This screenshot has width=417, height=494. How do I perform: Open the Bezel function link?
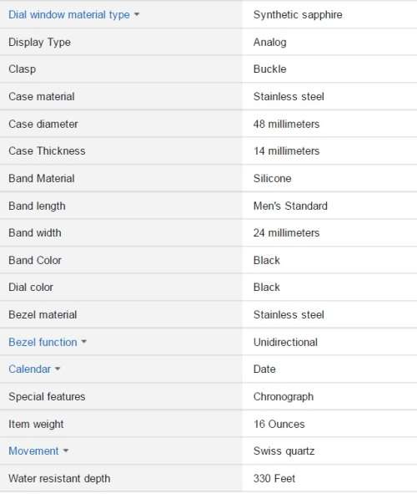point(43,342)
